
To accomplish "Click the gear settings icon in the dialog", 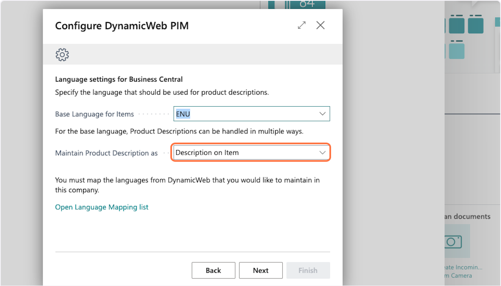I will point(62,55).
